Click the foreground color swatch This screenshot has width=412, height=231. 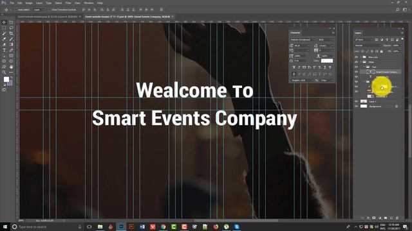point(6,79)
